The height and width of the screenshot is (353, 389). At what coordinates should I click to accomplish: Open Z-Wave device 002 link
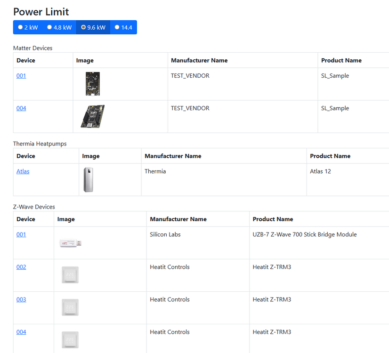pyautogui.click(x=21, y=267)
